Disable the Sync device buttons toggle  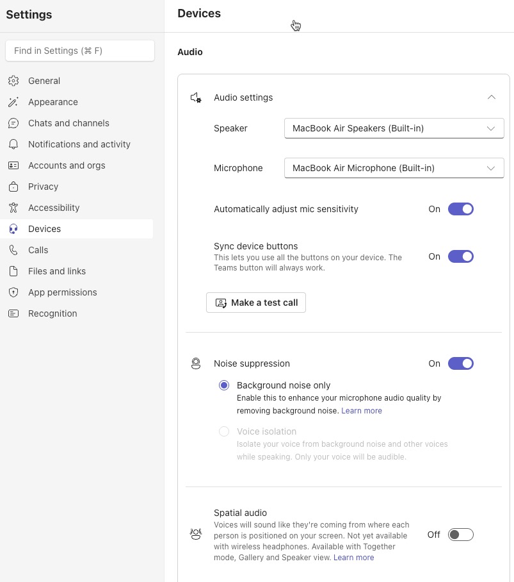click(460, 256)
